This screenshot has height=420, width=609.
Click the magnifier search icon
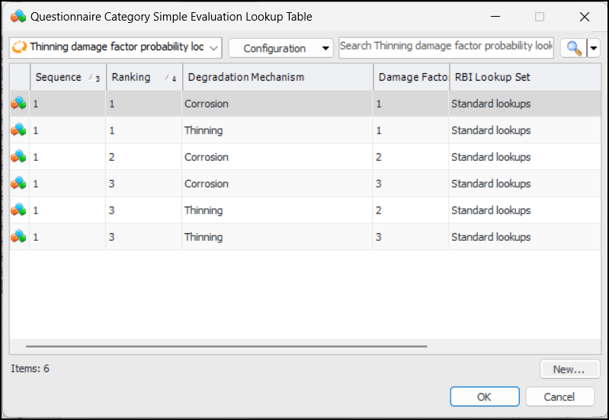[x=572, y=48]
